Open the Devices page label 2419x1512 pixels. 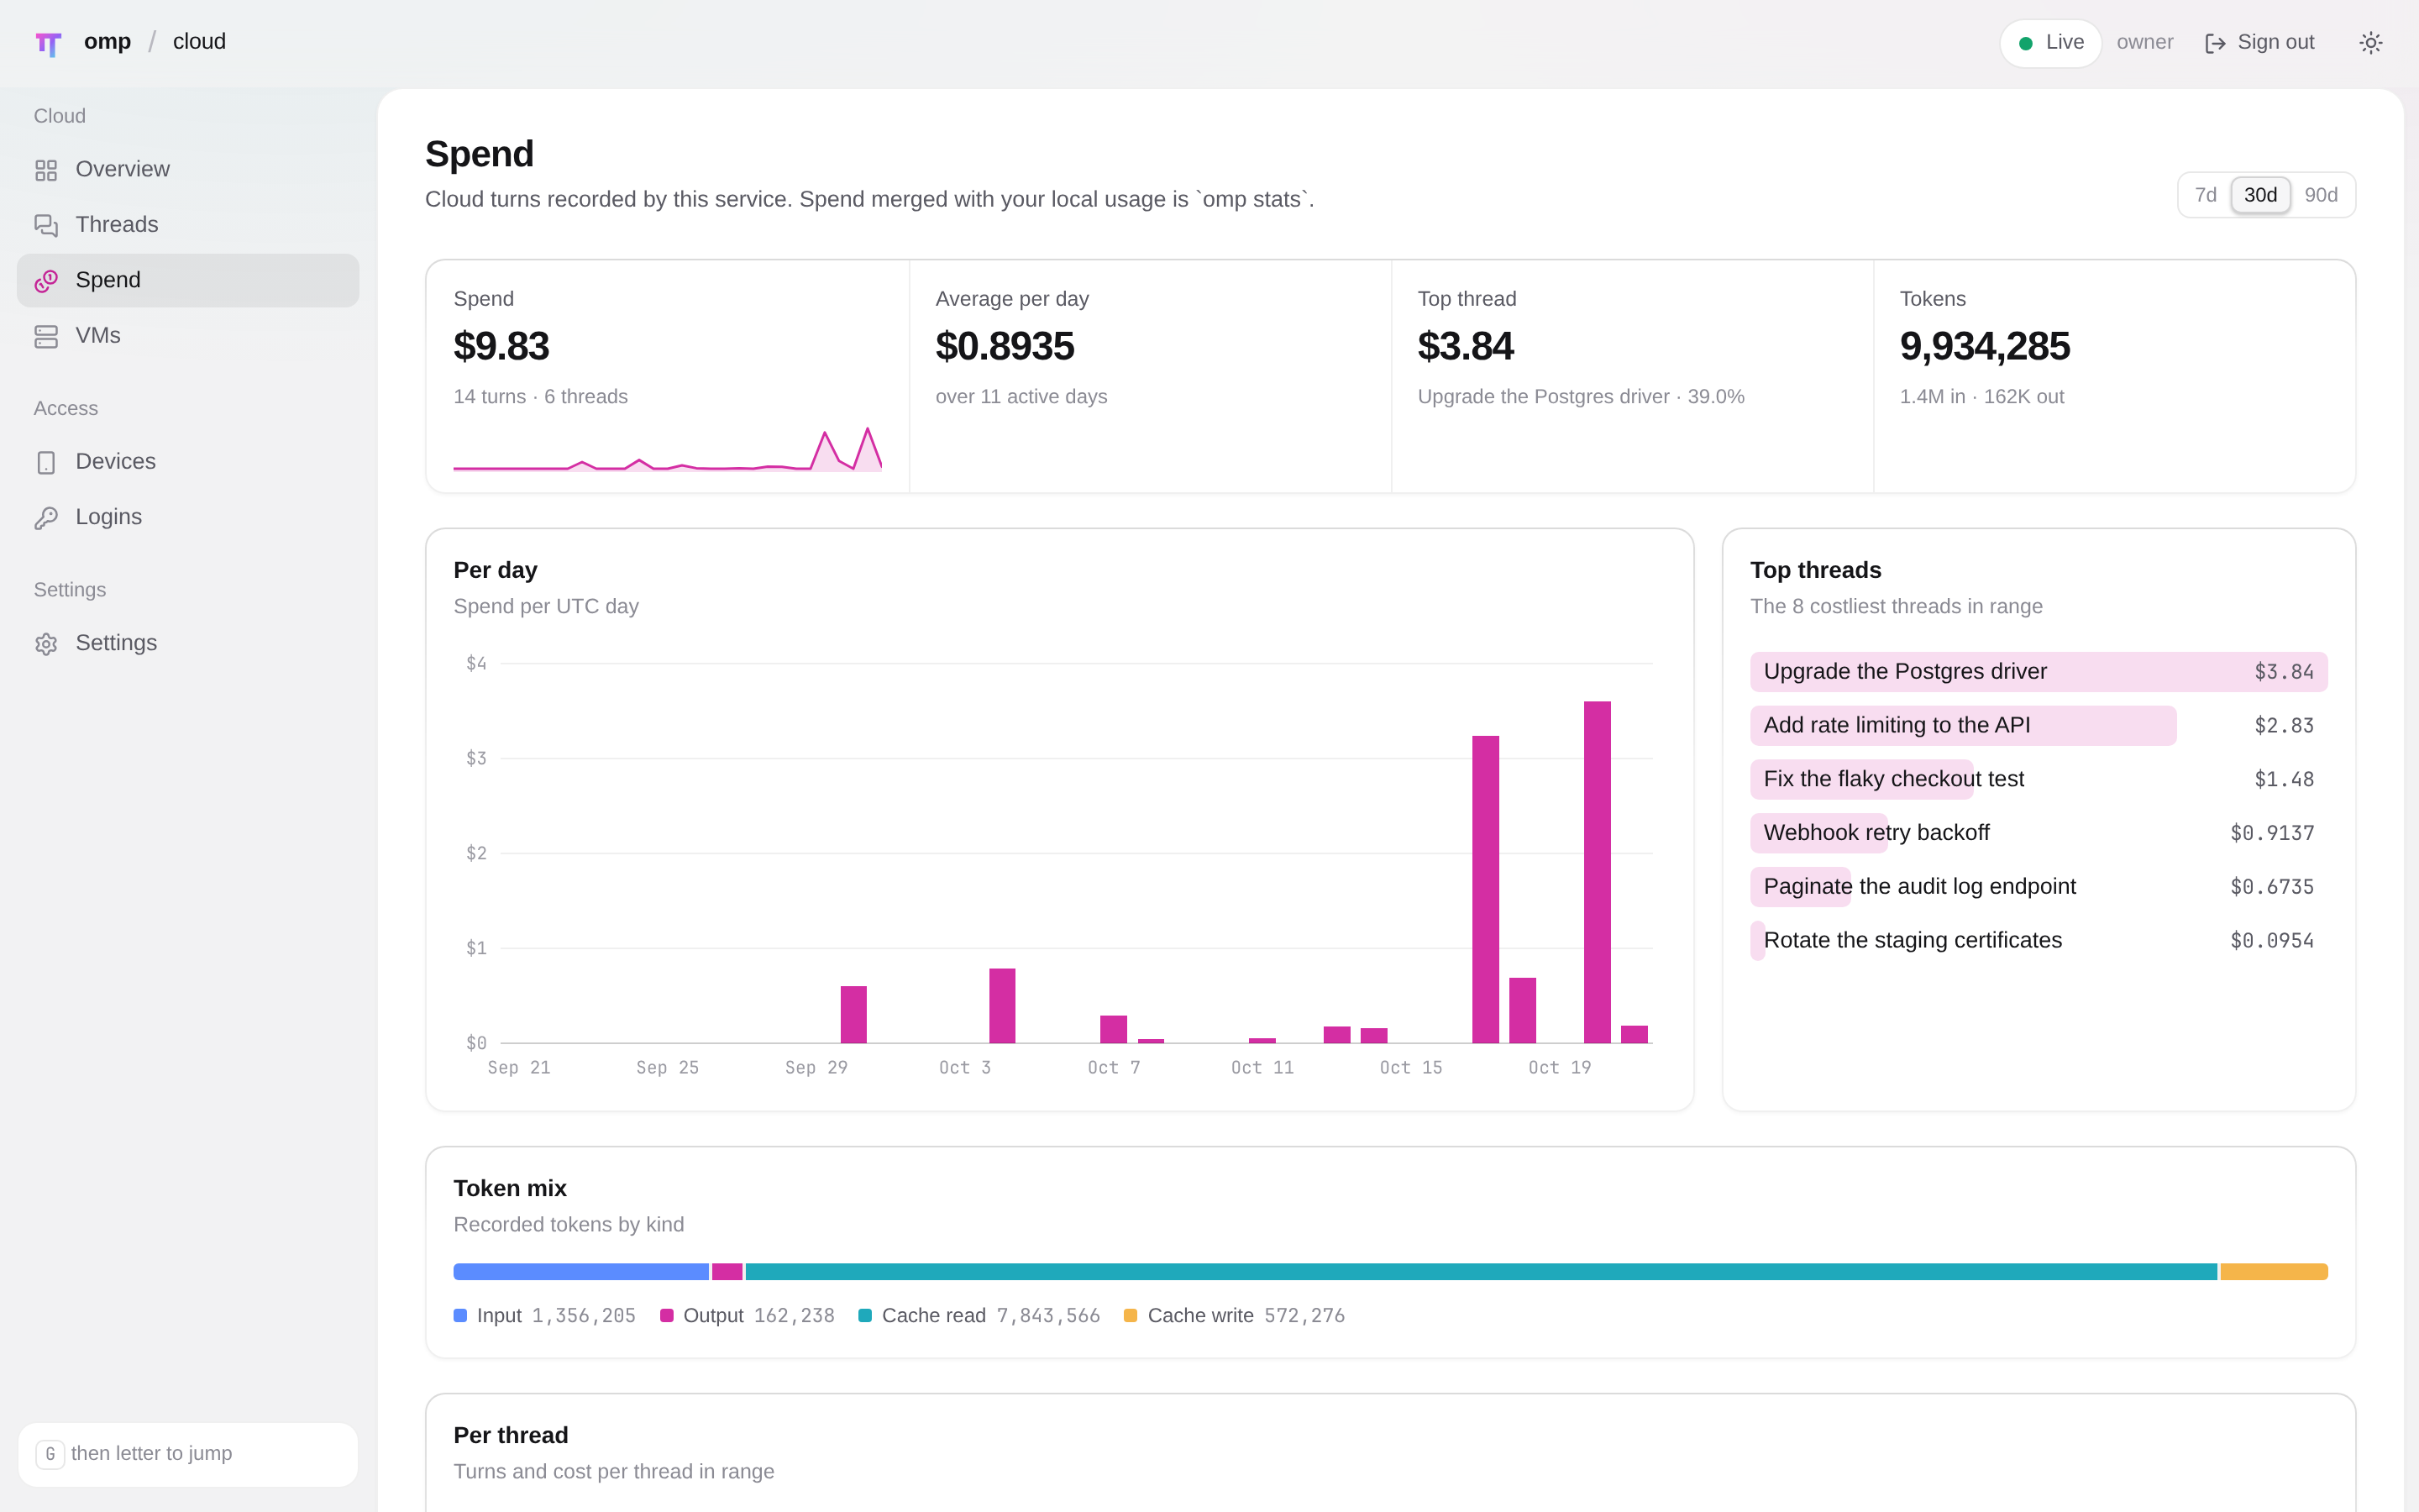(x=116, y=461)
